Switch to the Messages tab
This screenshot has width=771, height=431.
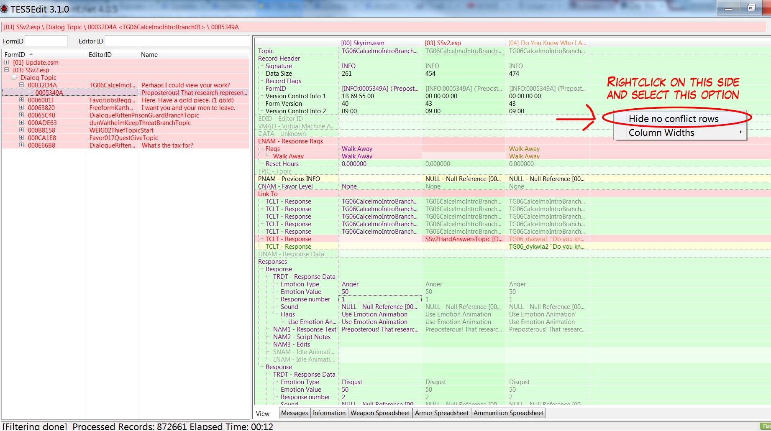coord(294,413)
